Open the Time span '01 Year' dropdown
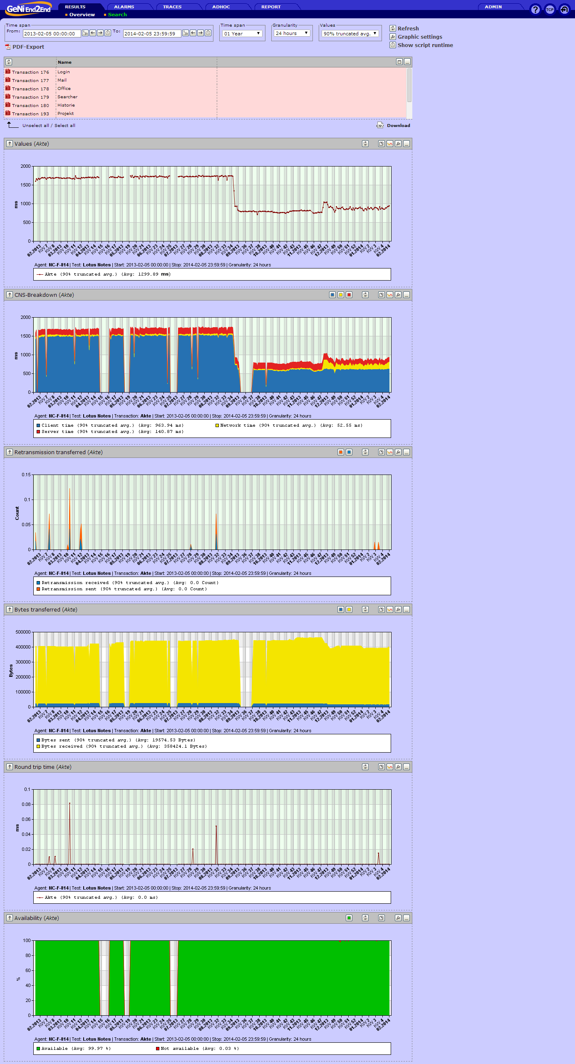Screen dimensions: 575x1064 [242, 34]
